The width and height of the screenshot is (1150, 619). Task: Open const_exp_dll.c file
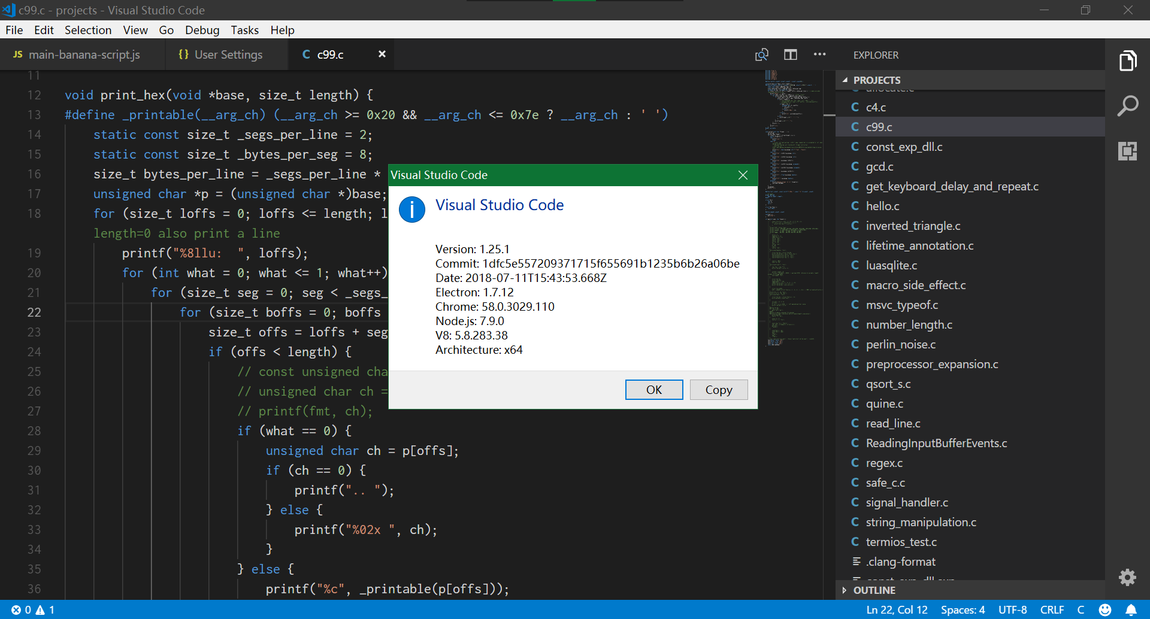click(970, 147)
